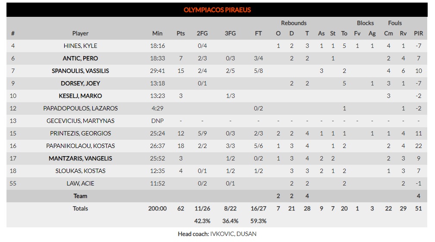Click HINES, KYLE row name
The height and width of the screenshot is (242, 435).
[x=80, y=46]
